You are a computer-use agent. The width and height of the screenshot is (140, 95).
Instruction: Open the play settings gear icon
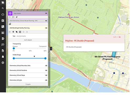[3, 63]
